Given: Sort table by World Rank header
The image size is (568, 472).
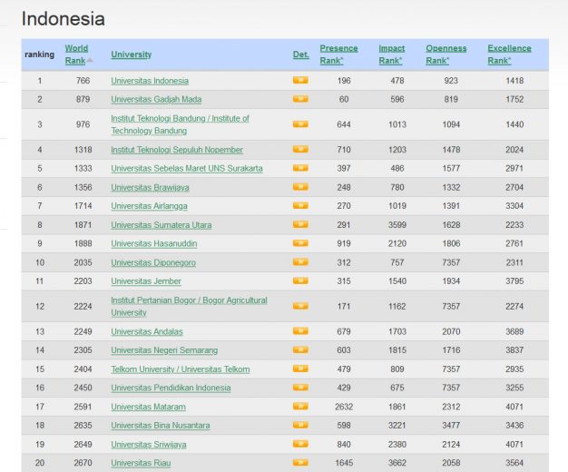Looking at the screenshot, I should coord(75,54).
